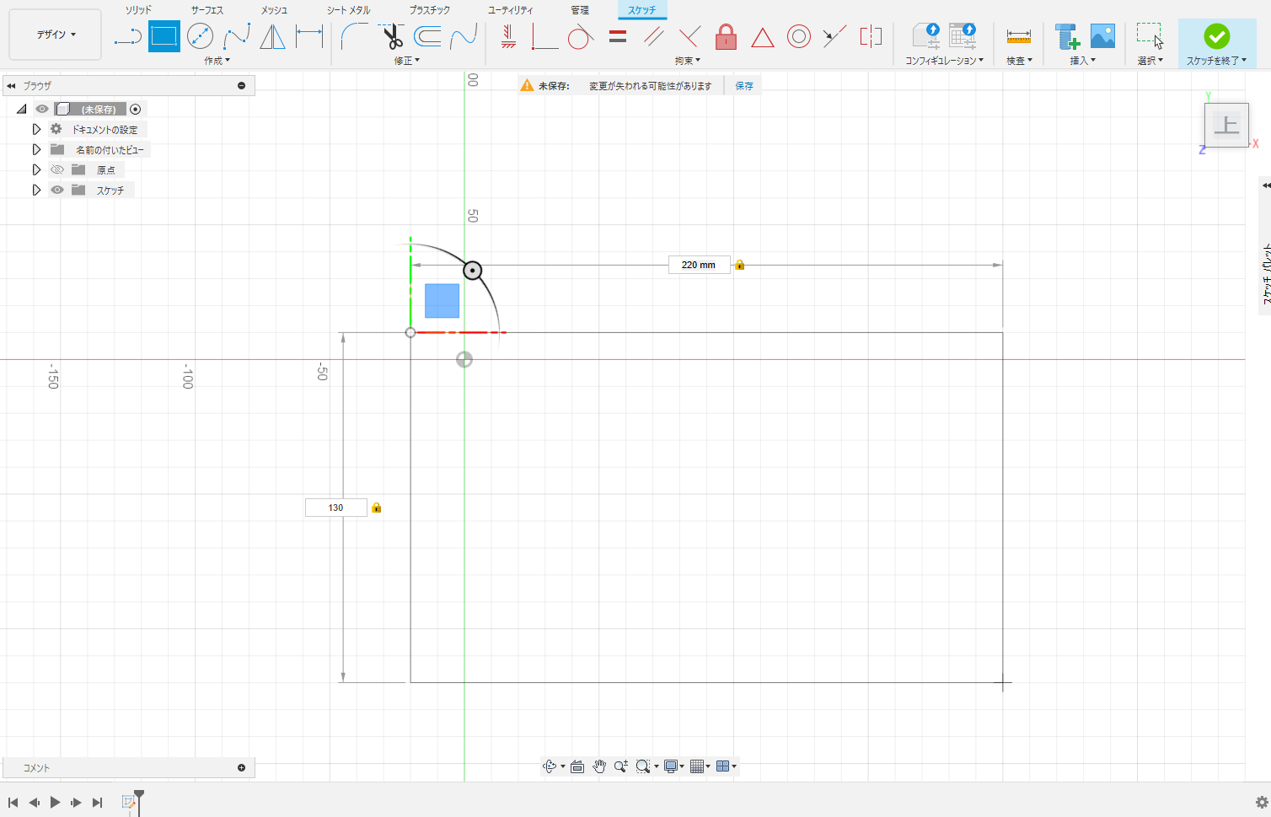Select the Line sketch tool
The image size is (1271, 817).
(127, 36)
